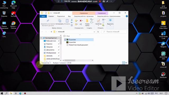
Task: Click the paste shortcut icon
Action: click(72, 25)
